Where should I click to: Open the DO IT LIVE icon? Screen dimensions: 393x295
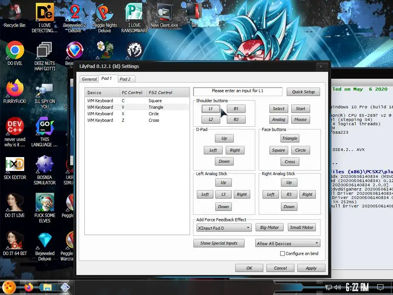pyautogui.click(x=15, y=205)
